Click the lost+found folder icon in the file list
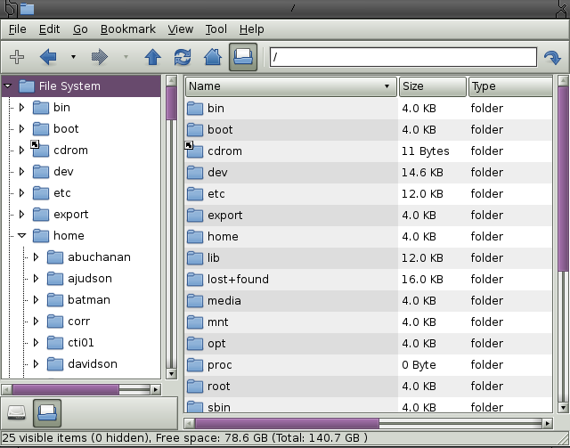This screenshot has width=570, height=448. pyautogui.click(x=195, y=279)
